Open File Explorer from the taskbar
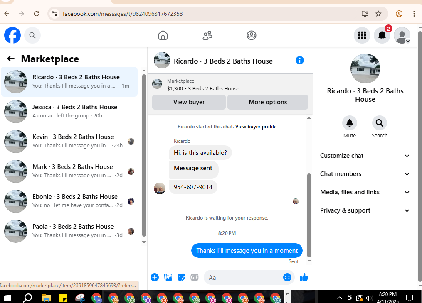The image size is (422, 303). [46, 298]
